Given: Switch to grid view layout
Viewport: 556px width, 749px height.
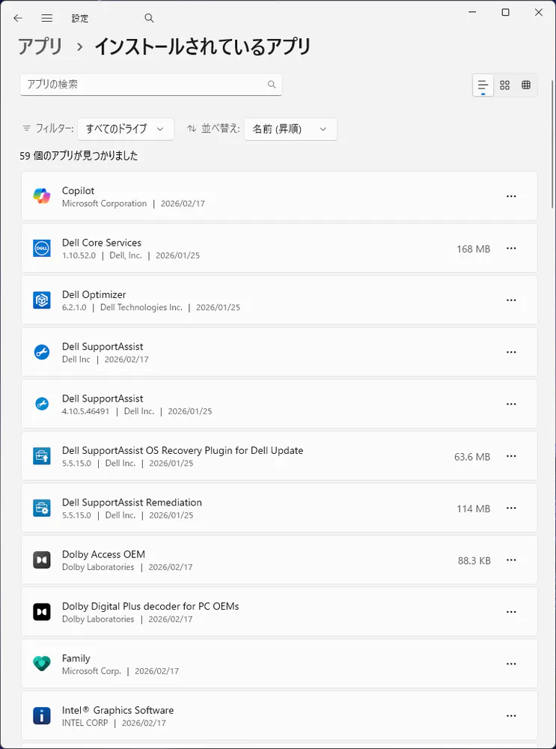Looking at the screenshot, I should 504,85.
